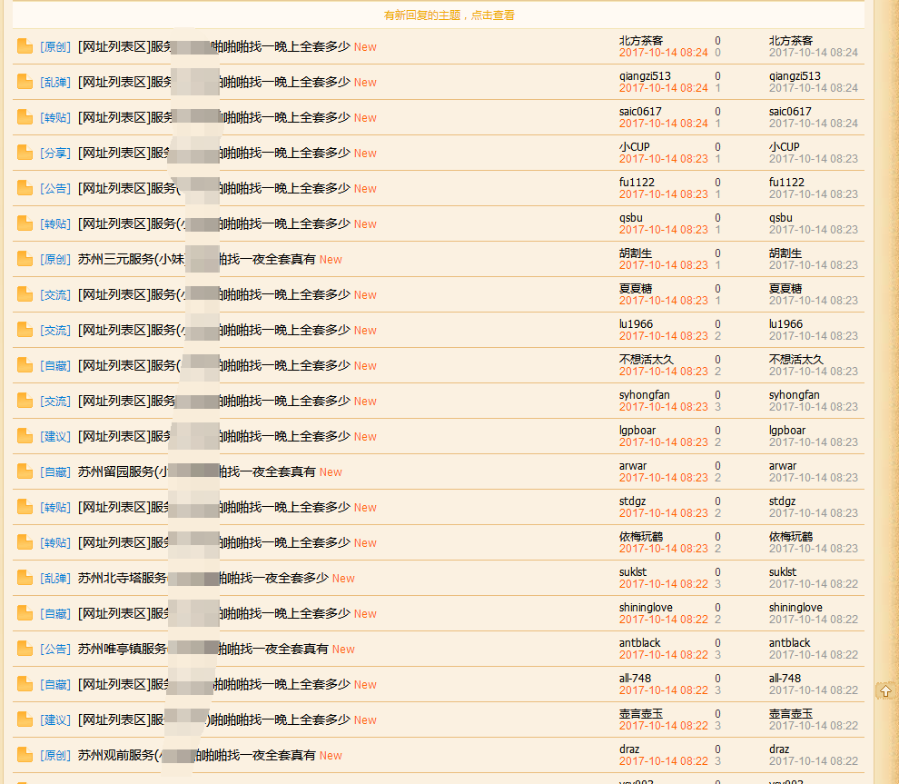Click the 壶言壶玉 username link

(x=640, y=713)
